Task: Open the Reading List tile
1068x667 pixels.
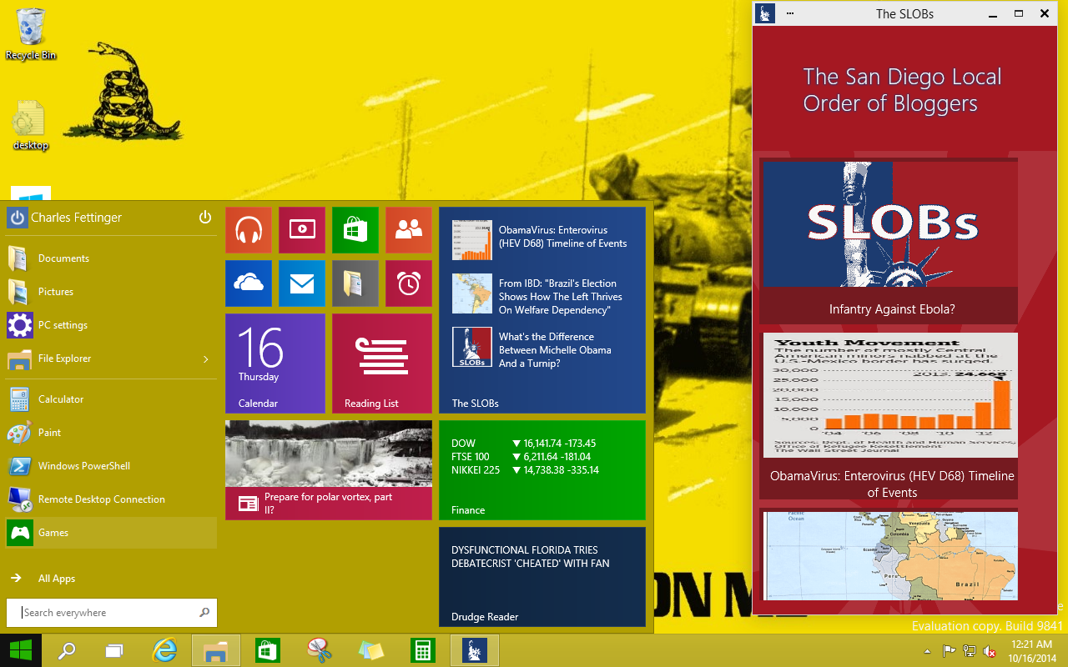Action: [382, 364]
